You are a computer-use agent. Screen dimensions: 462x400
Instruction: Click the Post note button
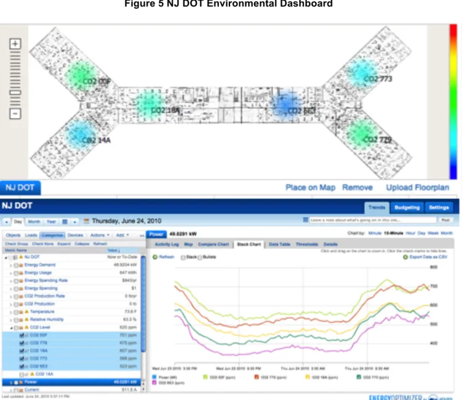click(445, 220)
